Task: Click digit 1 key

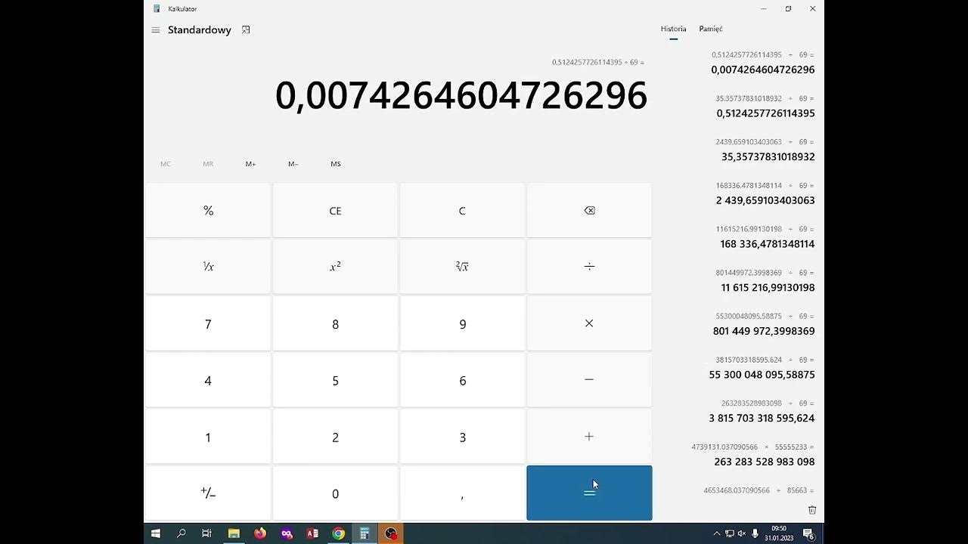Action: [208, 437]
